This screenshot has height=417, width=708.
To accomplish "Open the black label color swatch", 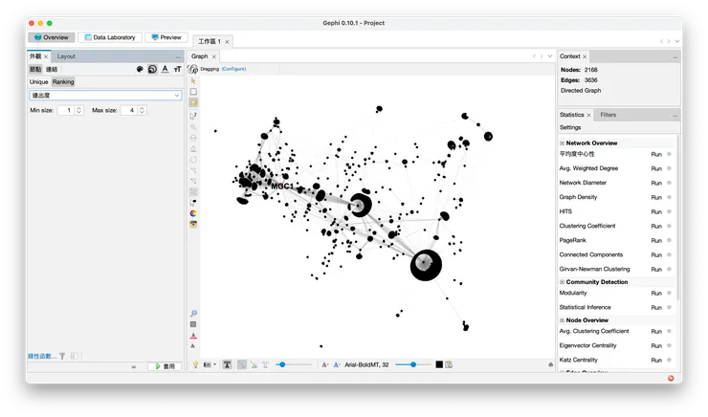I will click(439, 364).
